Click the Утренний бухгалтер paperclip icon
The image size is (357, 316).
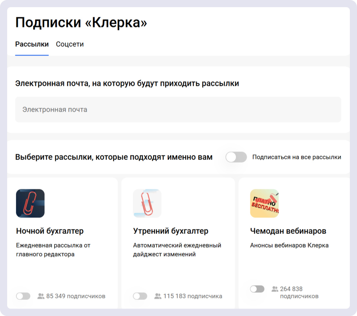tap(148, 203)
